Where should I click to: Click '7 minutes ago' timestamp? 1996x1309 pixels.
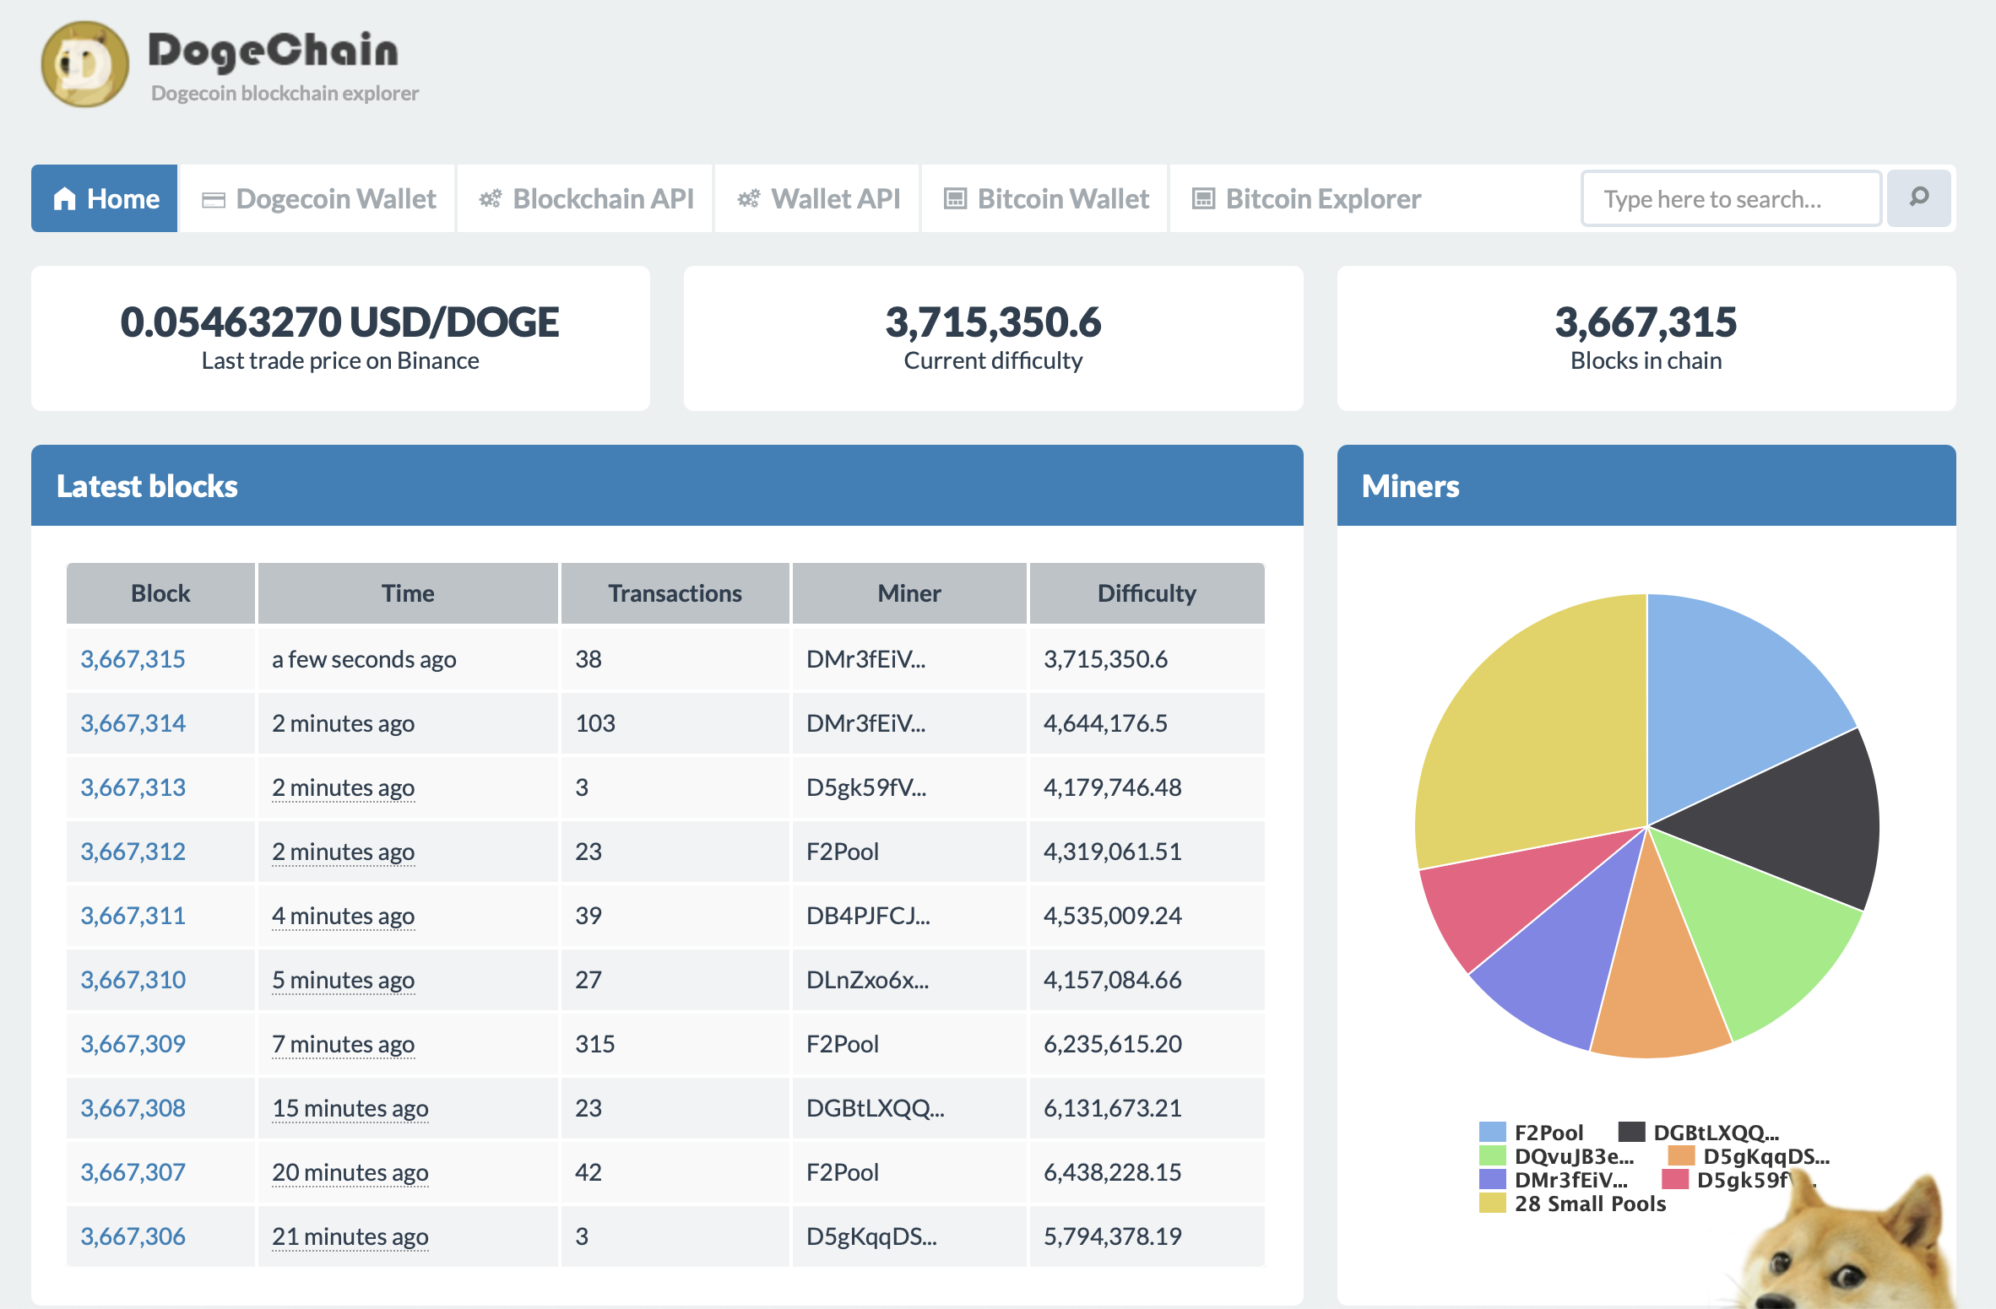pos(343,1044)
